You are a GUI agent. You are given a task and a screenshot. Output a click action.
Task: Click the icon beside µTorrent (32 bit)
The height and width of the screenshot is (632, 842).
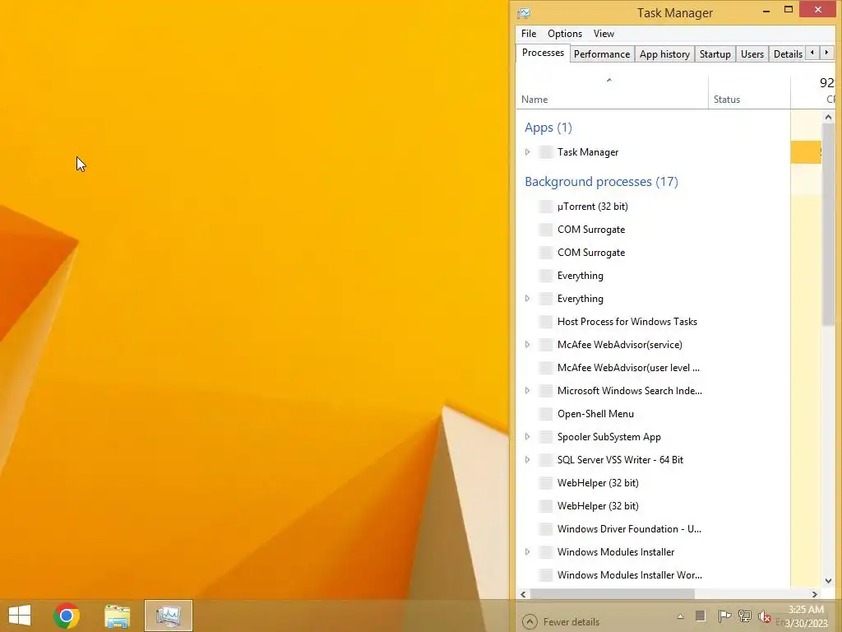pyautogui.click(x=546, y=207)
